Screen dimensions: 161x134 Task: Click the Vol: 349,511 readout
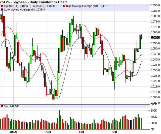12,106
